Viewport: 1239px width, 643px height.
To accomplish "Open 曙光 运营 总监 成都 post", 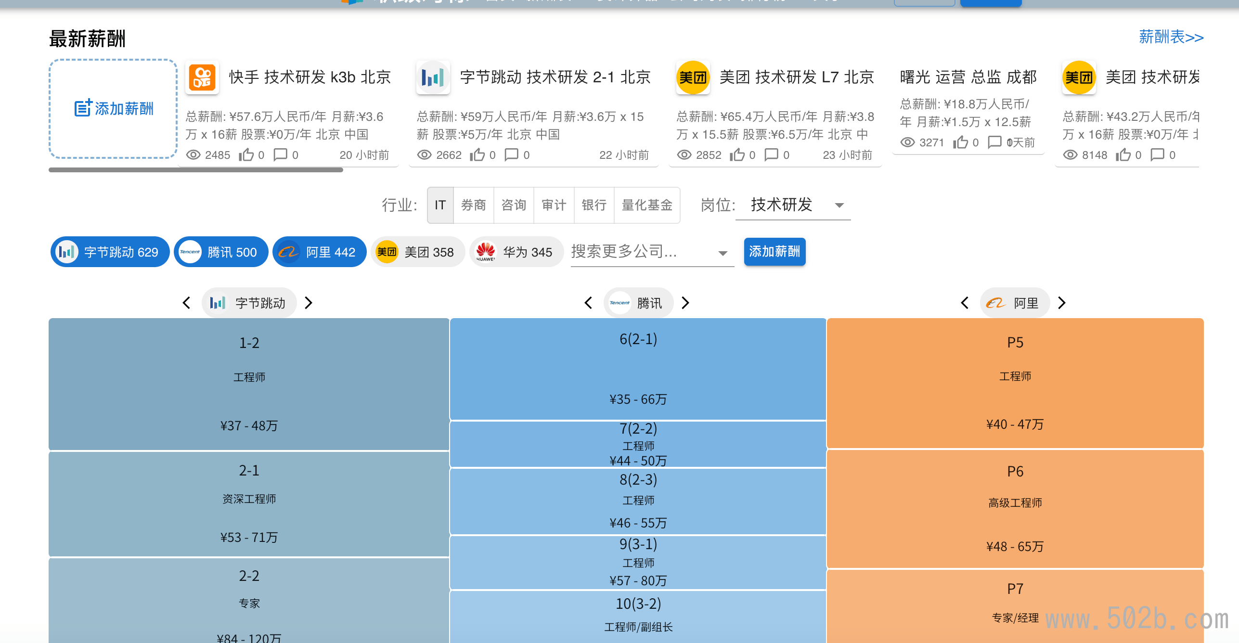I will click(x=968, y=77).
